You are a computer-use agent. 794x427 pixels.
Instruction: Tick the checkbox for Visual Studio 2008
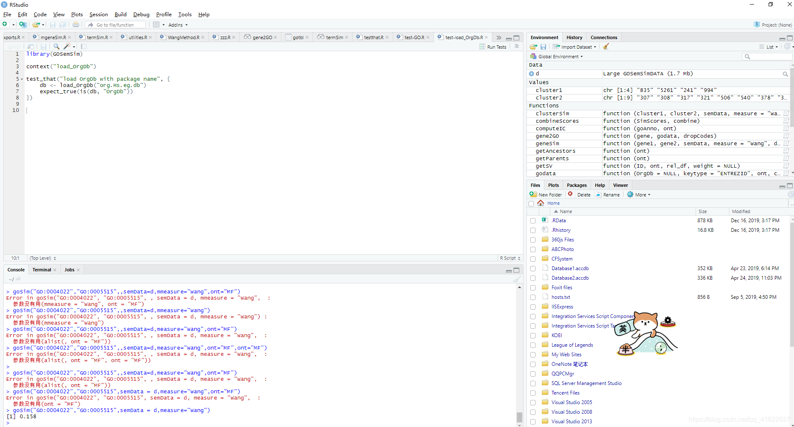(x=533, y=412)
